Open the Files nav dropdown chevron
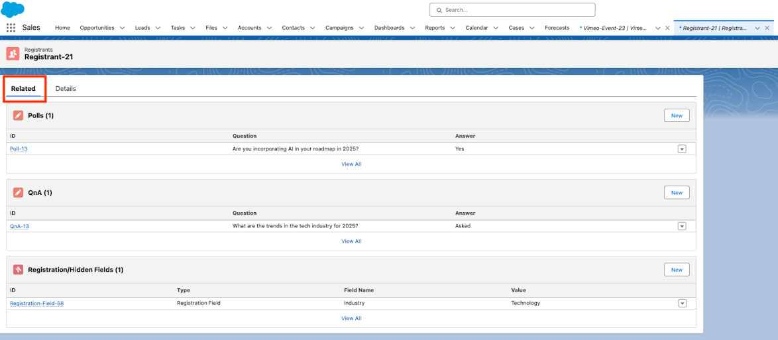This screenshot has height=340, width=778. coord(225,28)
